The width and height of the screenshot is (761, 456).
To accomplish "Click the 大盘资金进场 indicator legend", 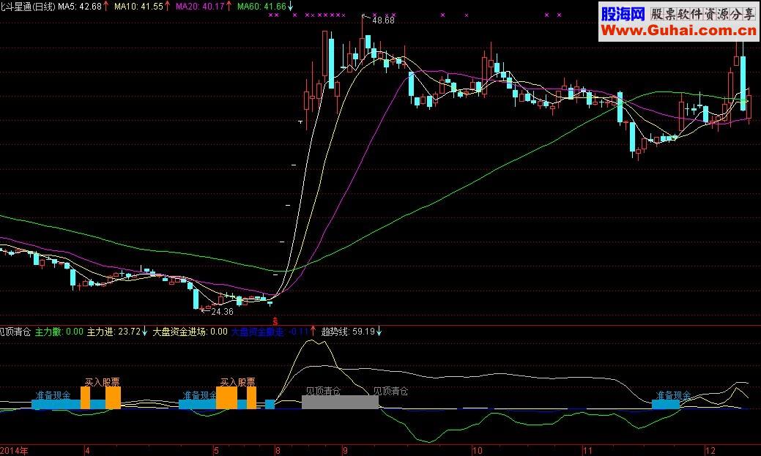I will click(190, 332).
